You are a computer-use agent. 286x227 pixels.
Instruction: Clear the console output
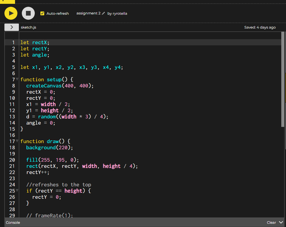click(271, 223)
